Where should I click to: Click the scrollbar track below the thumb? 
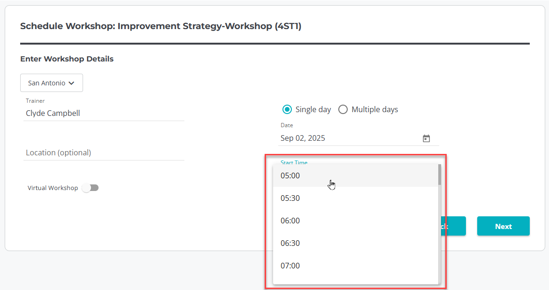pyautogui.click(x=440, y=235)
